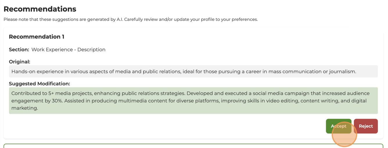Click the Original label
The width and height of the screenshot is (388, 148).
click(x=19, y=62)
